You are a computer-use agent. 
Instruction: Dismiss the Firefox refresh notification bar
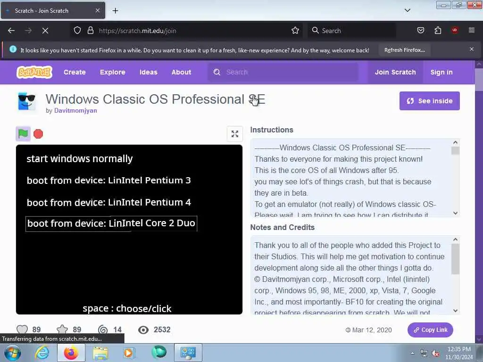pyautogui.click(x=472, y=49)
